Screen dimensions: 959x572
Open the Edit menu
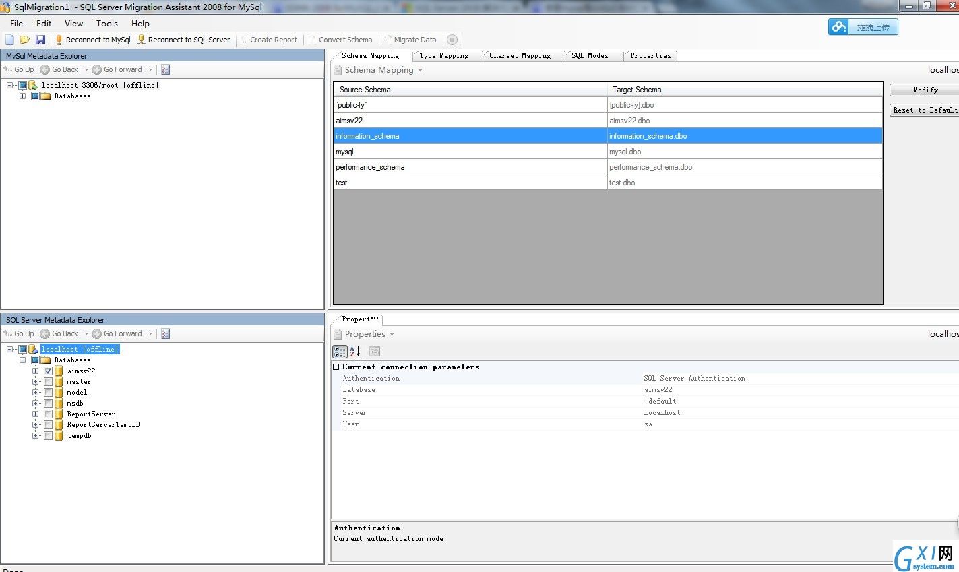(44, 23)
